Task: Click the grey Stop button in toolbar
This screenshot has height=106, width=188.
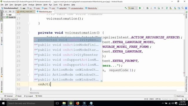Action: (x=162, y=8)
